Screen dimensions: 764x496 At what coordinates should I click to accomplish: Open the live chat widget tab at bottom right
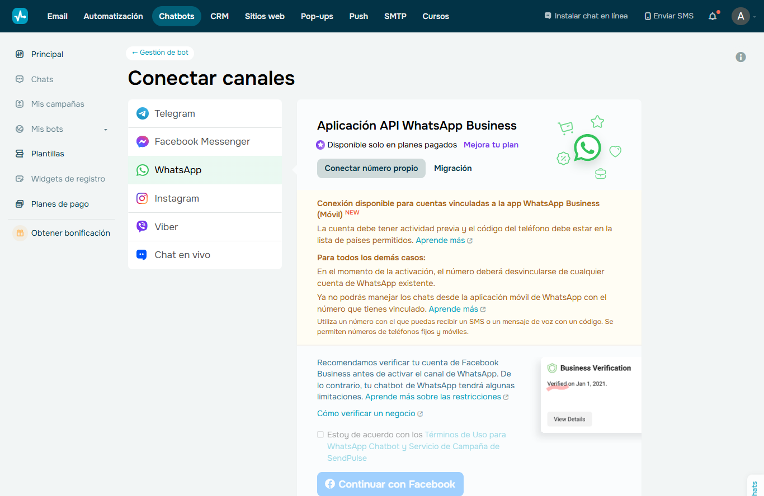click(756, 486)
